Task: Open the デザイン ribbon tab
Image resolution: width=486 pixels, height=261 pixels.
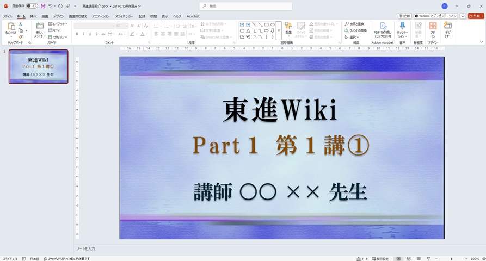Action: pos(58,16)
